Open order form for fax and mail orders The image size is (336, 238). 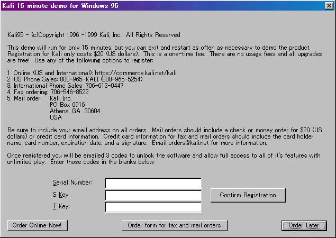point(175,225)
